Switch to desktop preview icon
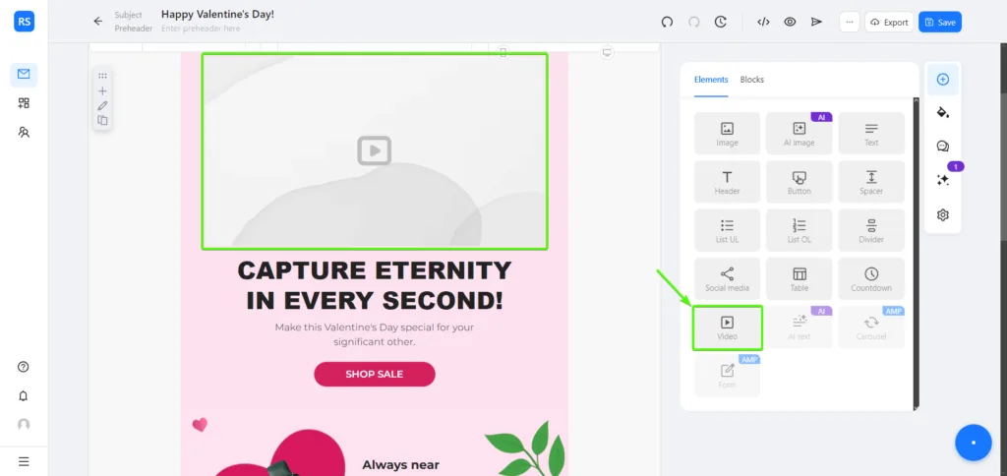The image size is (1007, 476). (x=608, y=52)
